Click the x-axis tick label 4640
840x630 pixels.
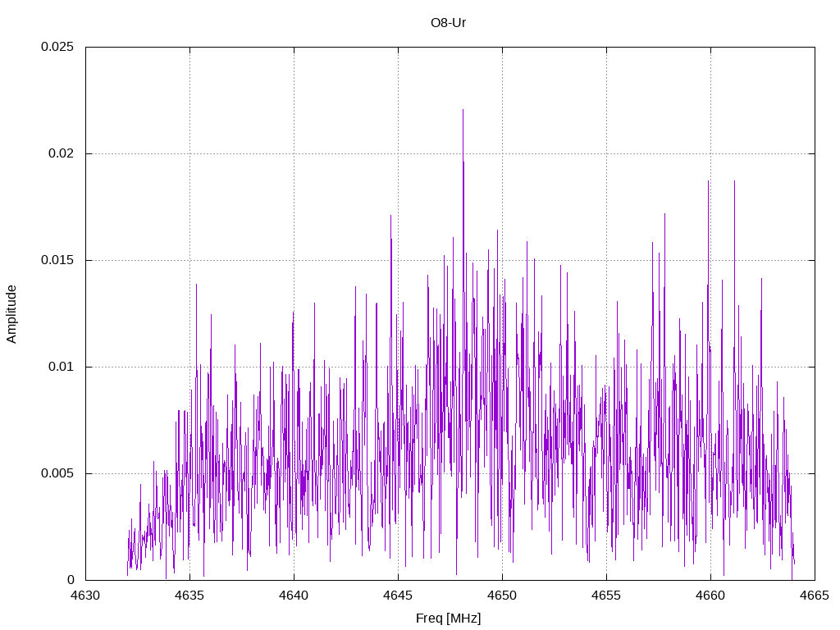(x=294, y=596)
